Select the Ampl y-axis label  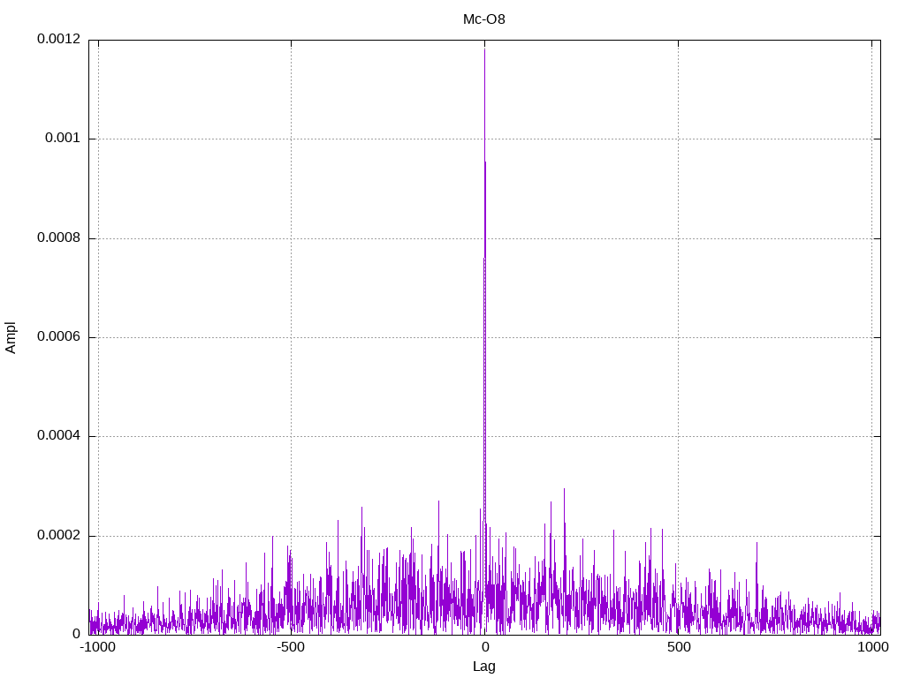[x=11, y=337]
